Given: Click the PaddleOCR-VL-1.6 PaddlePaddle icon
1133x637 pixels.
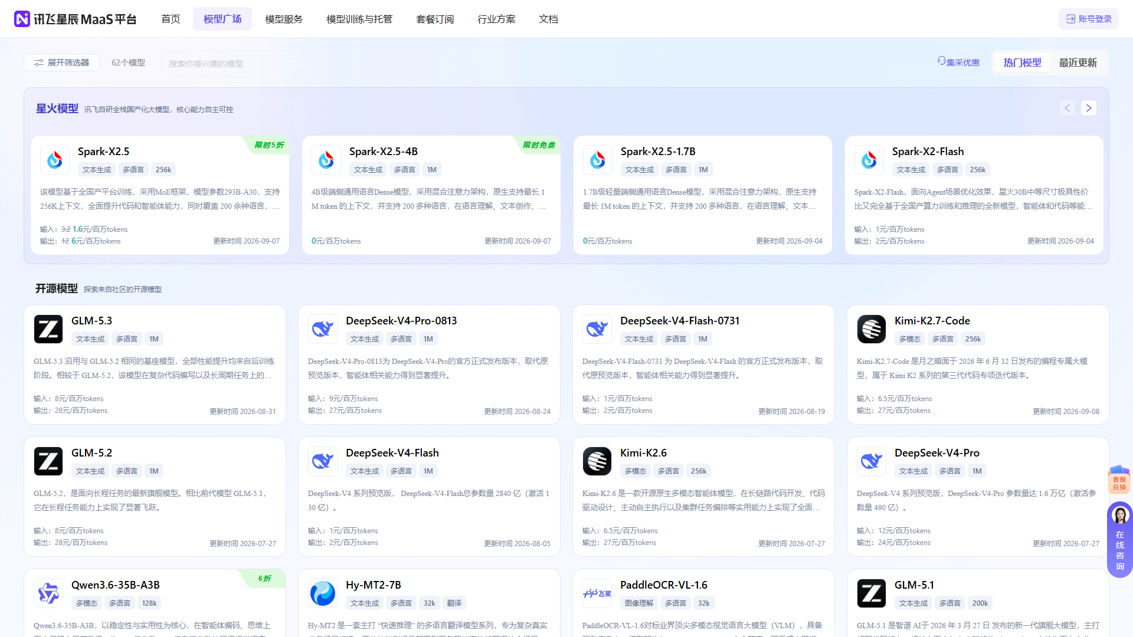Looking at the screenshot, I should tap(597, 593).
